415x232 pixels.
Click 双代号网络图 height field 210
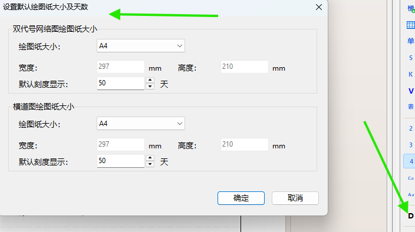click(245, 67)
